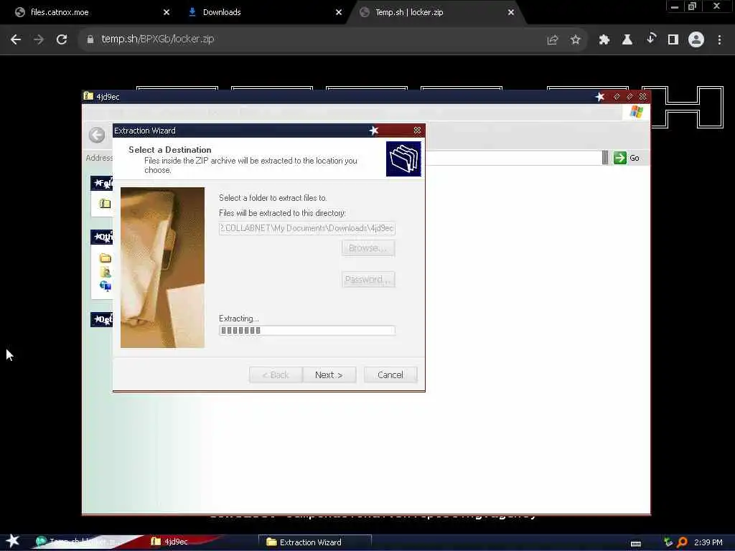The height and width of the screenshot is (551, 735).
Task: Click the Extracting progress bar
Action: (x=306, y=331)
